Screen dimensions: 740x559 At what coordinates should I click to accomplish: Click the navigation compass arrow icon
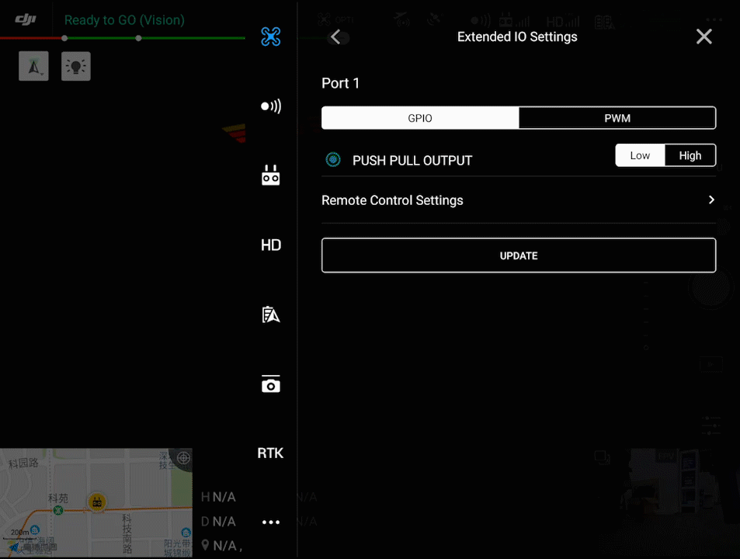tap(33, 67)
